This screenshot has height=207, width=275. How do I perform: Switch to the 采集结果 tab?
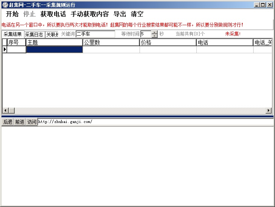(12, 34)
